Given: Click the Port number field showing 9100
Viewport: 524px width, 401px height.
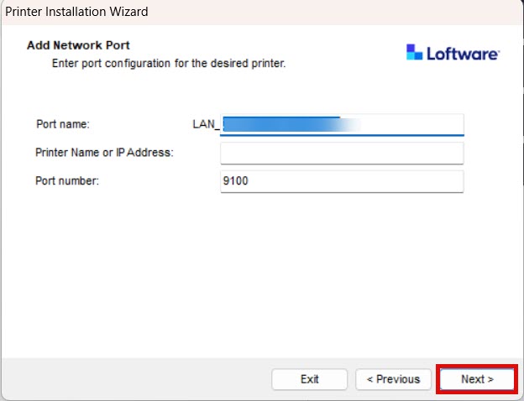Looking at the screenshot, I should pos(342,181).
